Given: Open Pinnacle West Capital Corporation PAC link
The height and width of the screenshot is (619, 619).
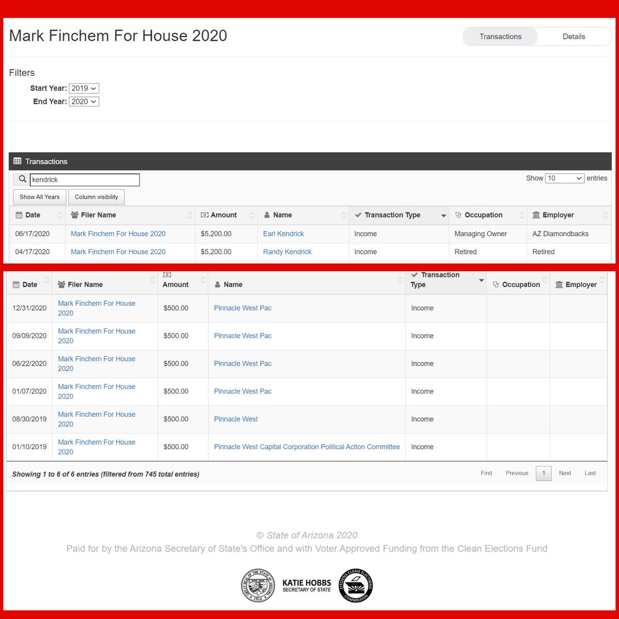Looking at the screenshot, I should [x=307, y=447].
